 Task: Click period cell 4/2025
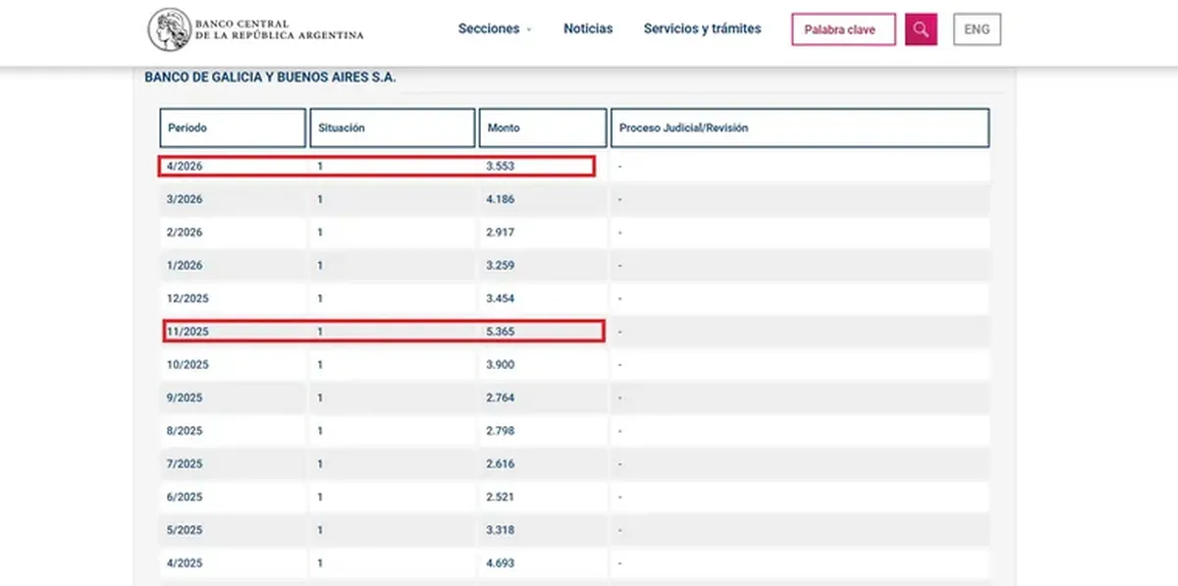click(x=185, y=563)
